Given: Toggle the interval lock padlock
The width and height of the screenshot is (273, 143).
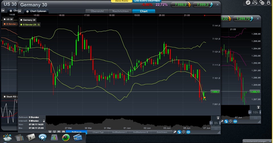Looking at the screenshot, I should point(44,121).
